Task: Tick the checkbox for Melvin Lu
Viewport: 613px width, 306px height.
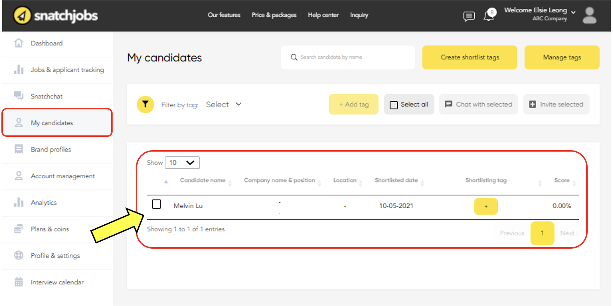Action: pyautogui.click(x=157, y=204)
